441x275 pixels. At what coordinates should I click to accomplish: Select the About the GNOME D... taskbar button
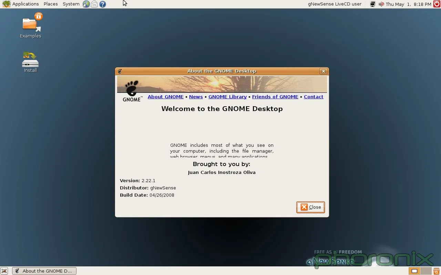coord(44,271)
